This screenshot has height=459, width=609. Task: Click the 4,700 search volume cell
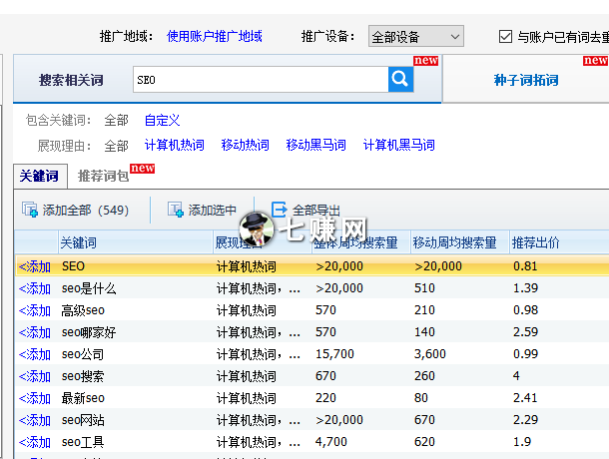(330, 441)
